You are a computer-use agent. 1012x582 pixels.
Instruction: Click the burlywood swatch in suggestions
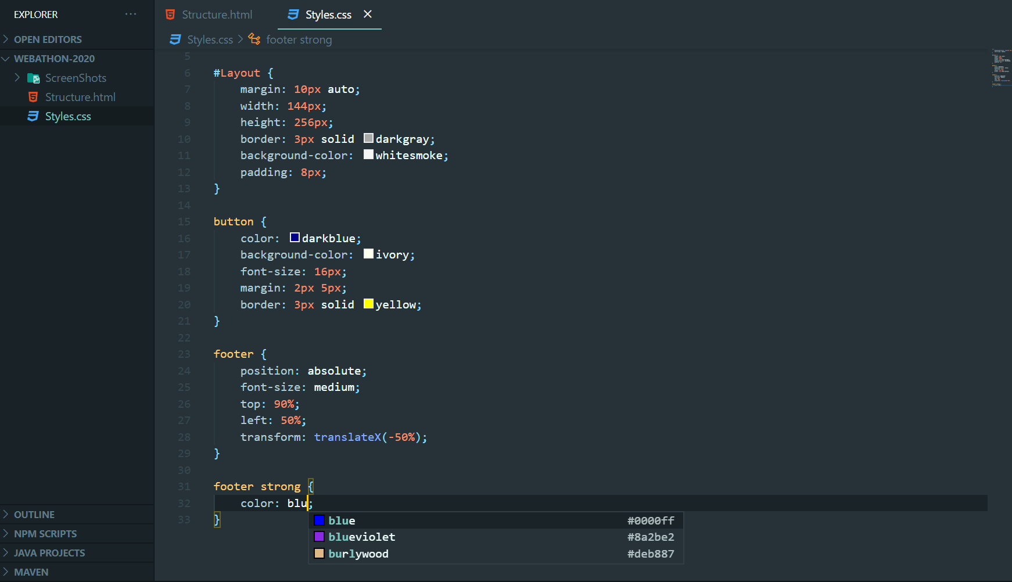319,553
